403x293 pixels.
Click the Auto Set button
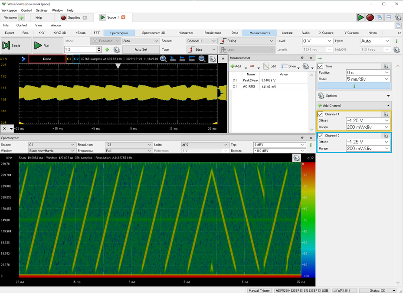141,50
